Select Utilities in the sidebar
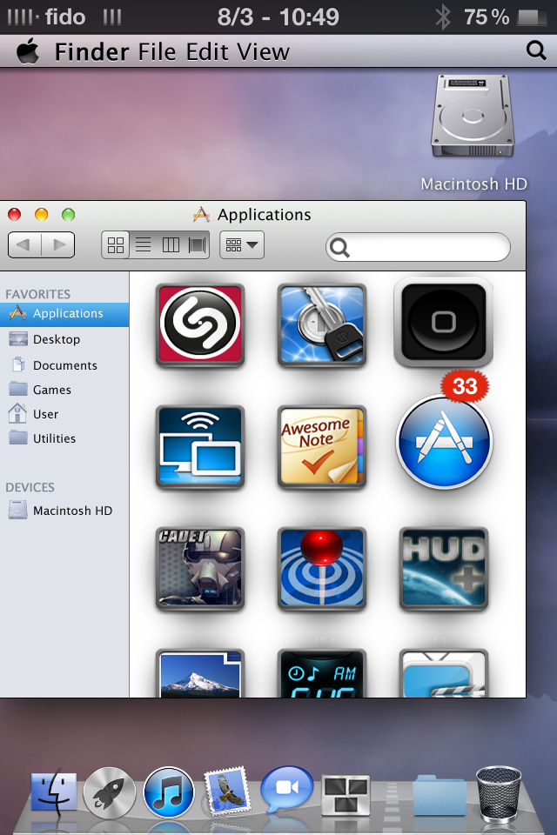Viewport: 557px width, 835px height. (64, 438)
